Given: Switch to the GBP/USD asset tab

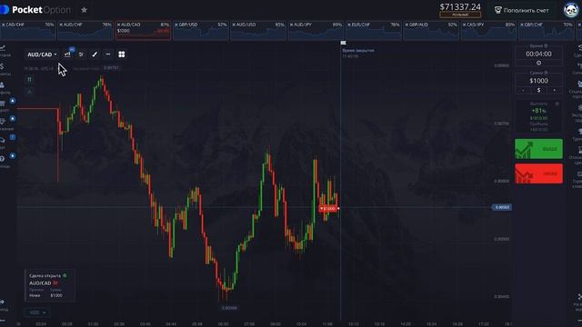Looking at the screenshot, I should [200, 30].
